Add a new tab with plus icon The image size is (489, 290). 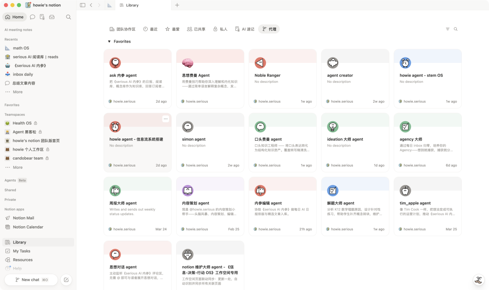177,5
